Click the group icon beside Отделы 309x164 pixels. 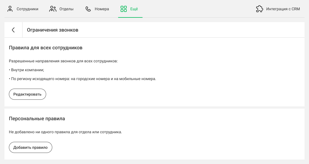pyautogui.click(x=53, y=9)
